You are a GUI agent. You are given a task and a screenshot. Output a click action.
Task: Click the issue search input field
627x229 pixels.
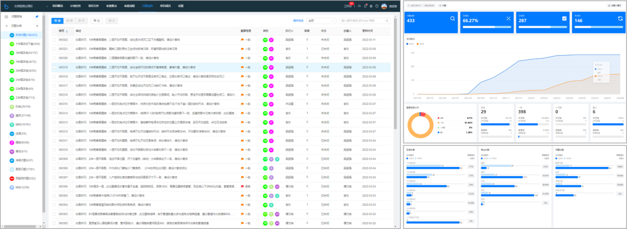[x=364, y=21]
